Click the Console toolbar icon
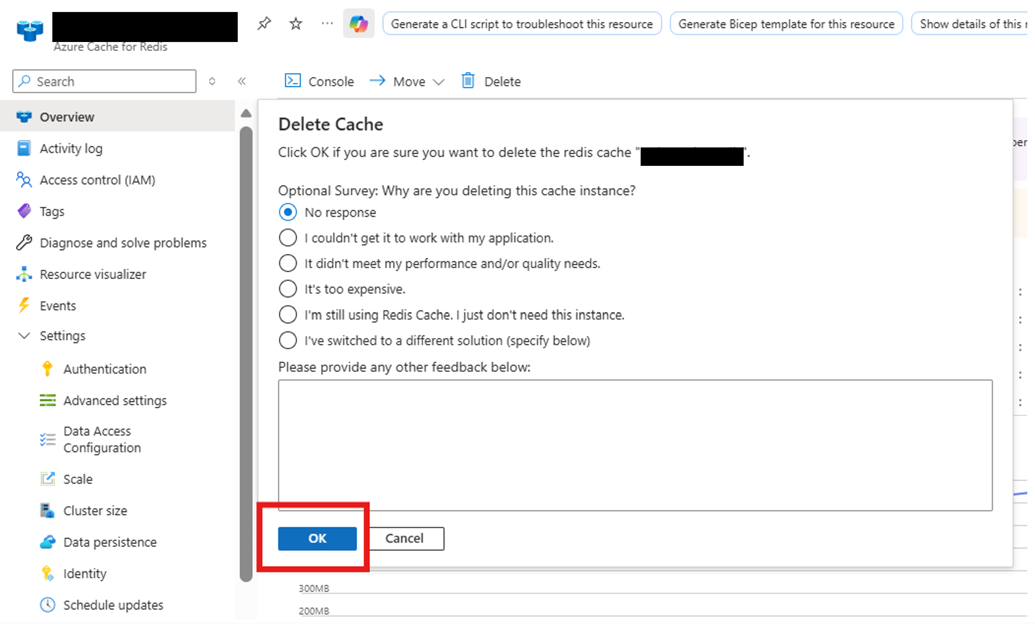Viewport: 1035px width, 624px height. [x=293, y=81]
